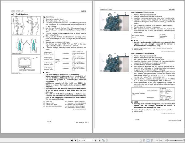Select continuous facing page layout
185x143 pixels.
pos(152,141)
